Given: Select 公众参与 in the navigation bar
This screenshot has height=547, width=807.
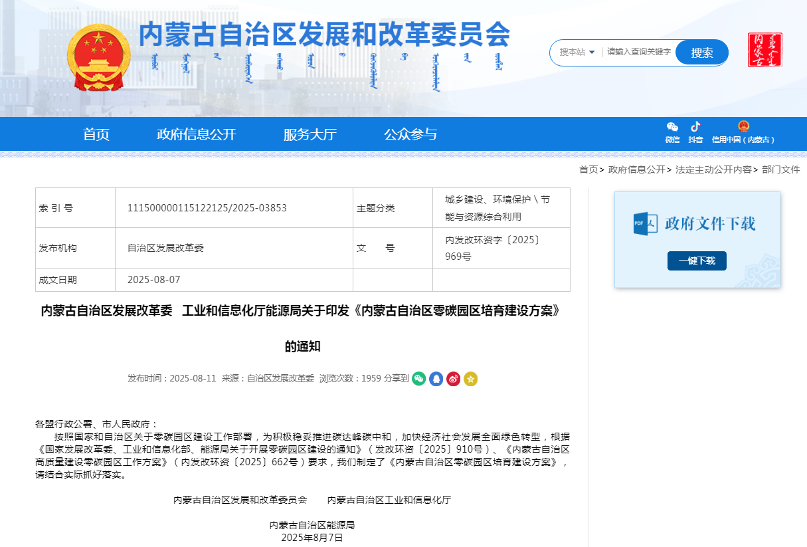Looking at the screenshot, I should click(x=410, y=134).
